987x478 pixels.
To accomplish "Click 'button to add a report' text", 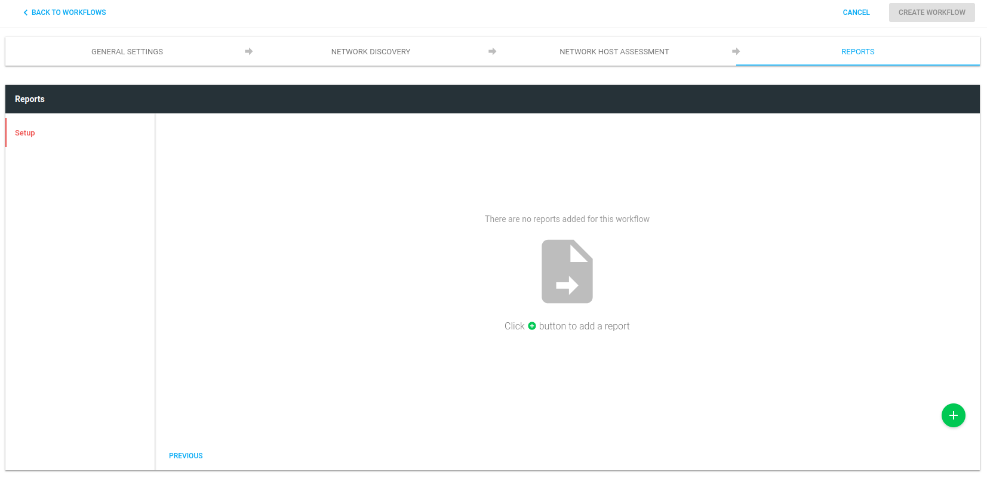I will pyautogui.click(x=584, y=326).
